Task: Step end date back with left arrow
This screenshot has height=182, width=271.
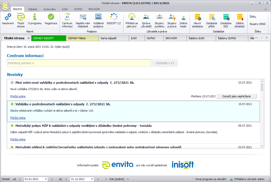Action: click(66, 179)
